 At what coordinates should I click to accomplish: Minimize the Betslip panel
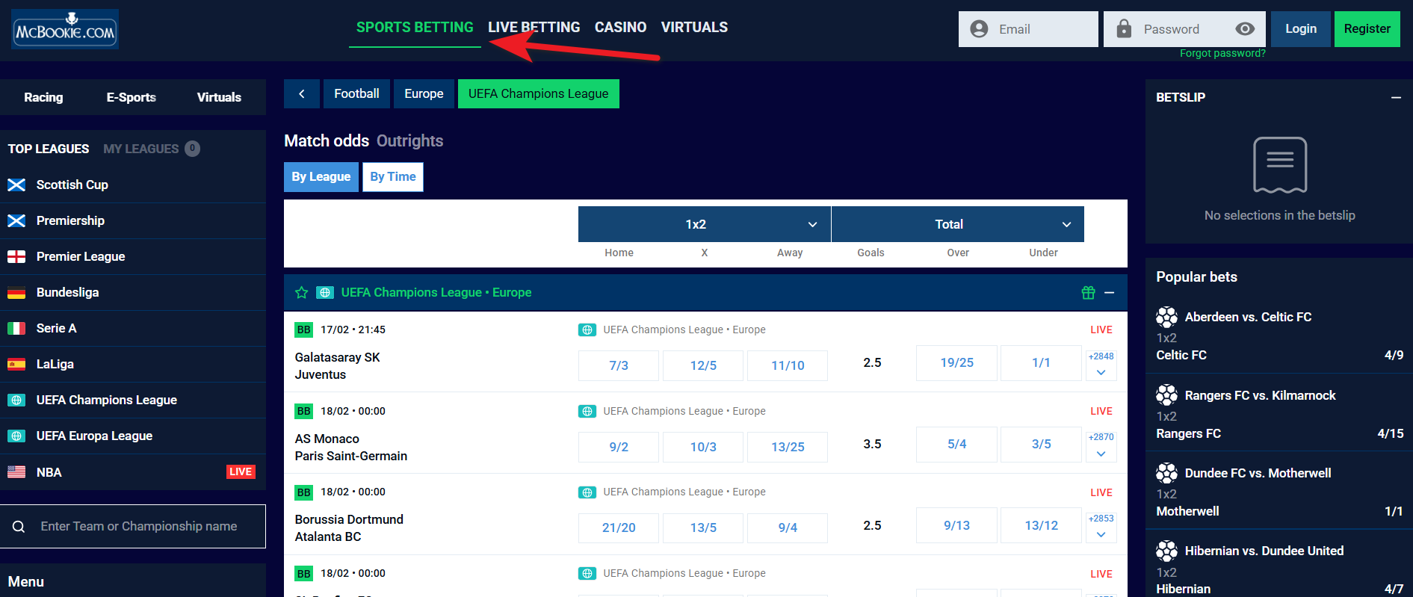pos(1396,97)
